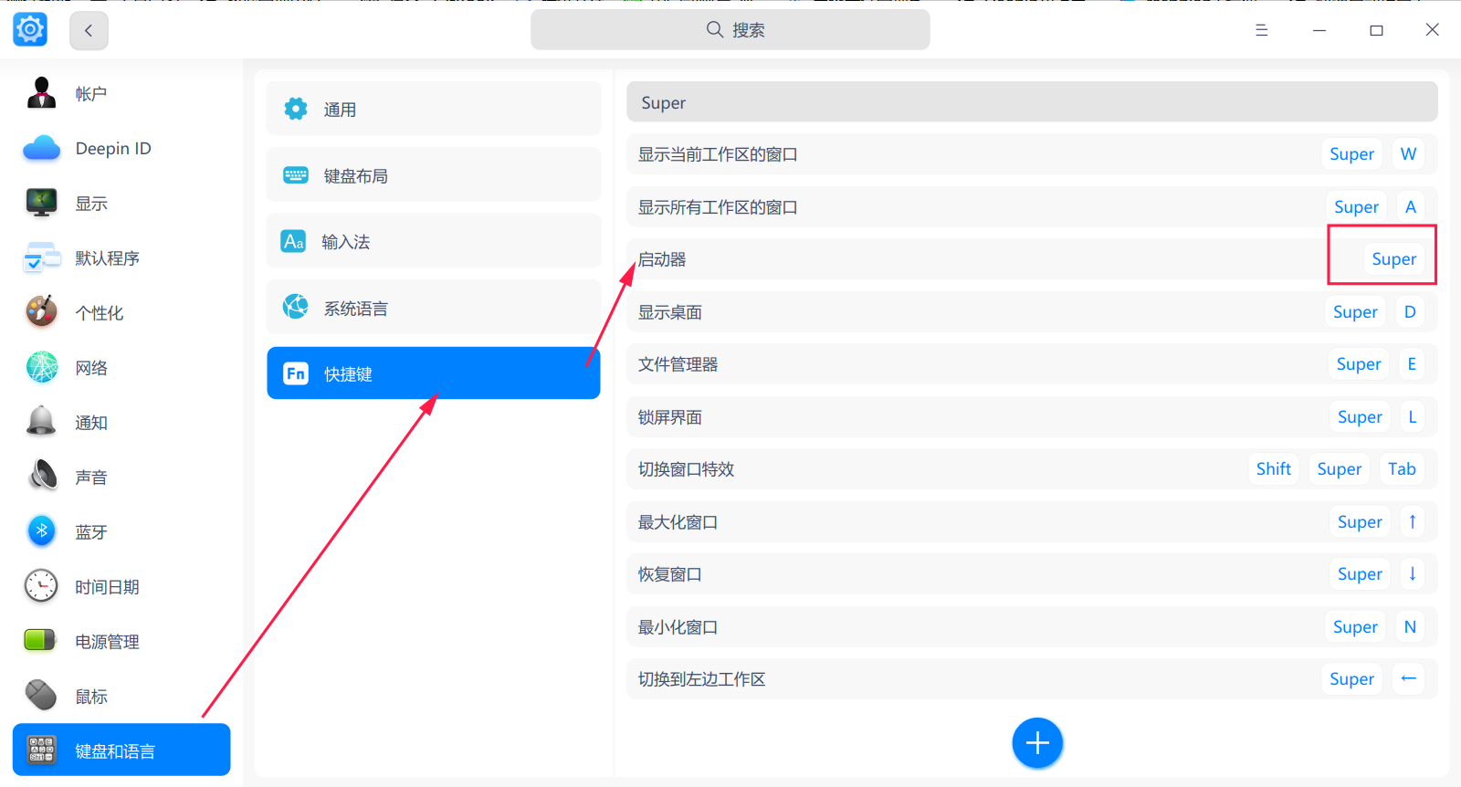Select the 显示所有工作区的窗口 shortcut label

click(718, 207)
